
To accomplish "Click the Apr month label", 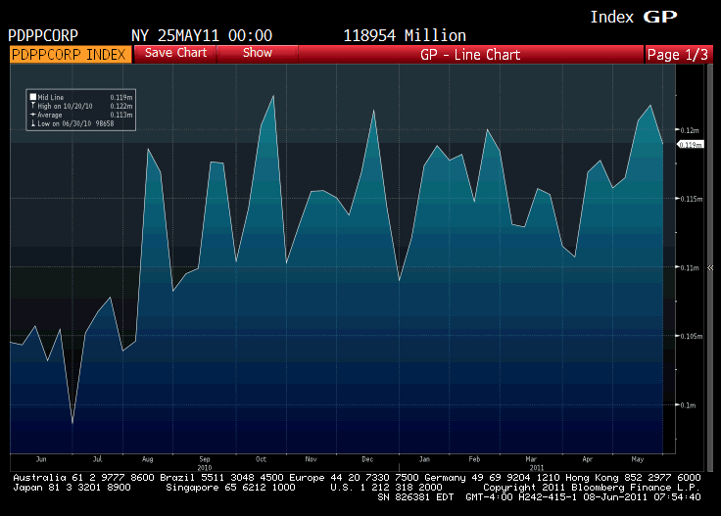I will [x=587, y=459].
